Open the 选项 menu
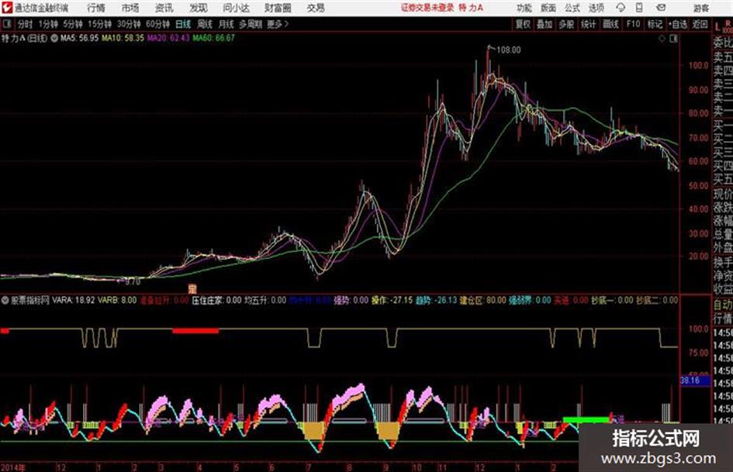This screenshot has width=733, height=472. tap(596, 8)
